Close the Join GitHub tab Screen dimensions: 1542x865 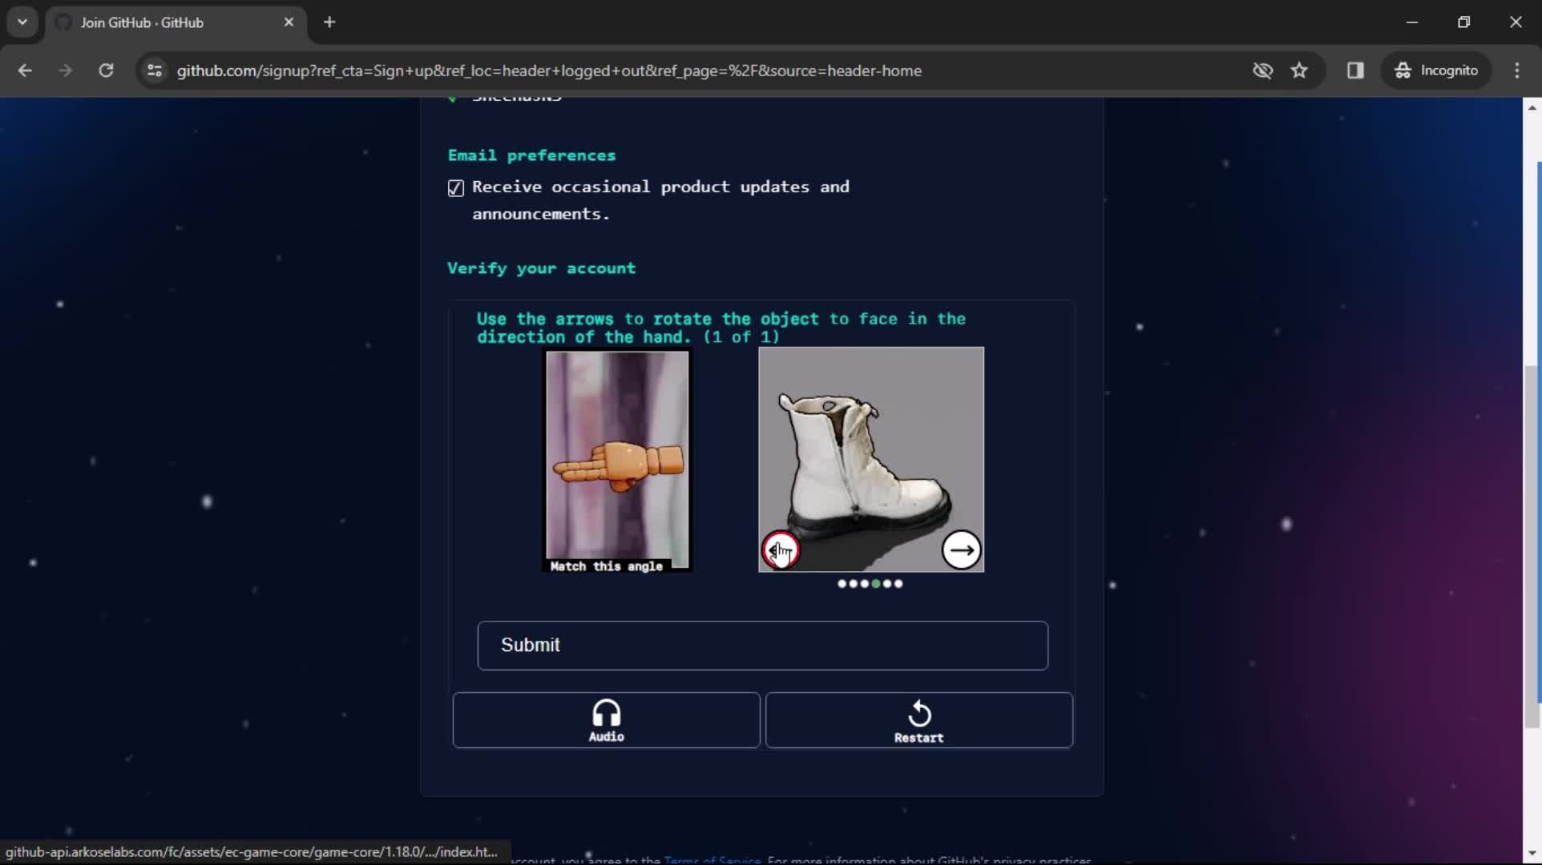(x=289, y=22)
